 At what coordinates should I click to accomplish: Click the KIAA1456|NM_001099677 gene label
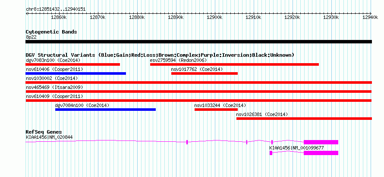(296, 148)
